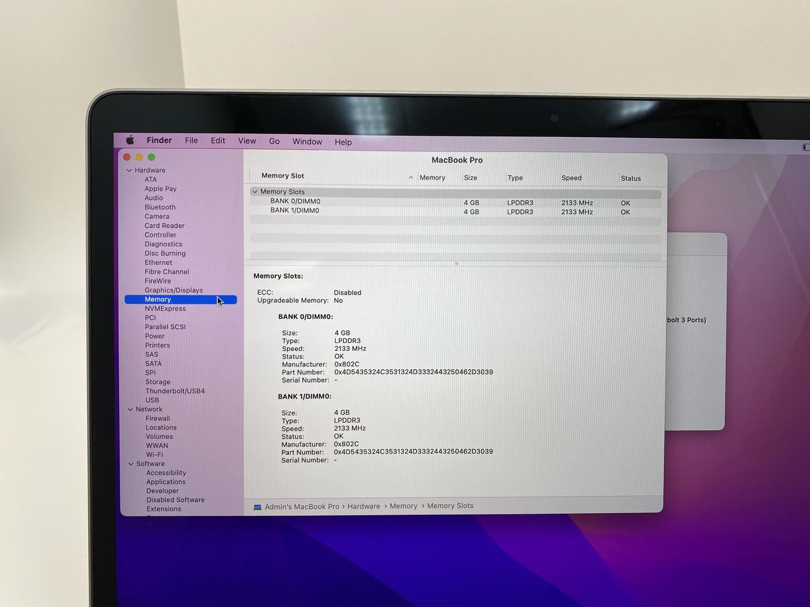810x607 pixels.
Task: Select Disabled Software in the sidebar
Action: point(175,500)
